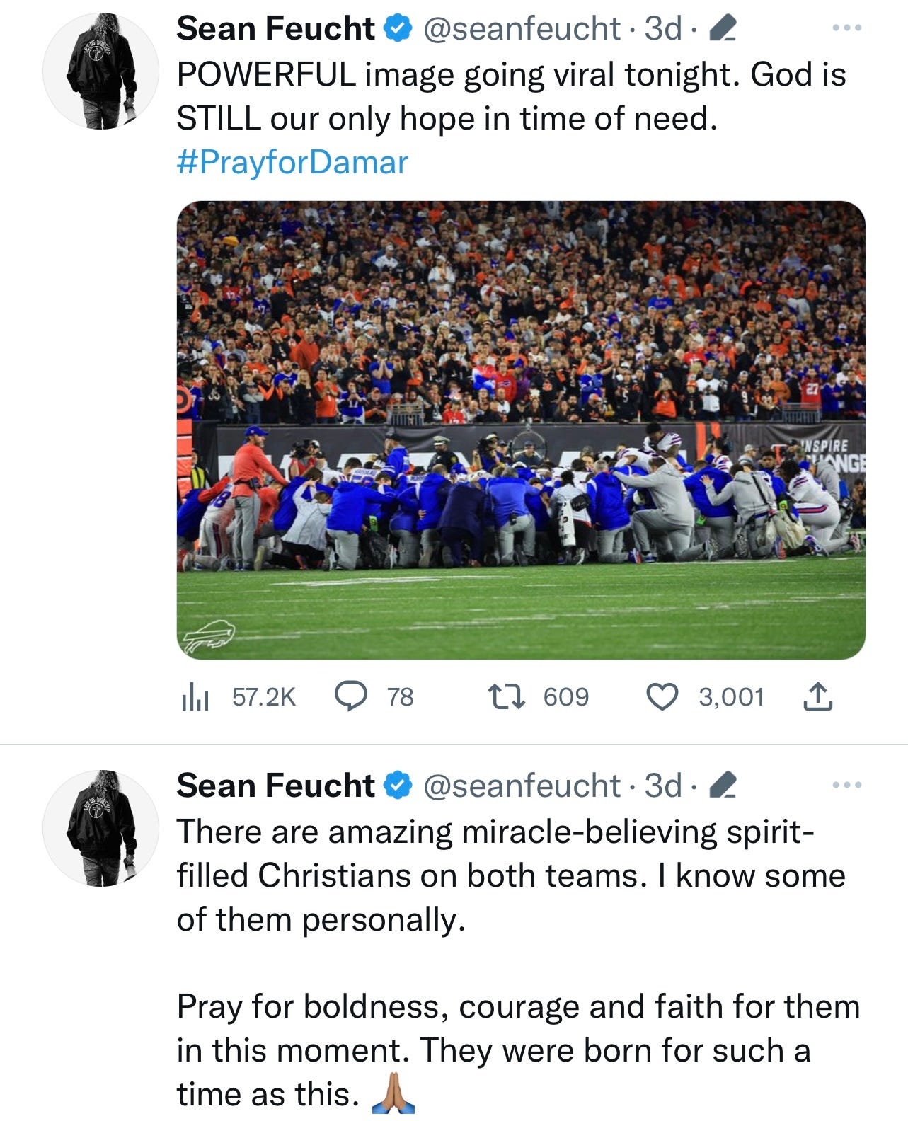Tap the edited pencil icon on first tweet
Screen dimensions: 908x1121
tap(722, 29)
